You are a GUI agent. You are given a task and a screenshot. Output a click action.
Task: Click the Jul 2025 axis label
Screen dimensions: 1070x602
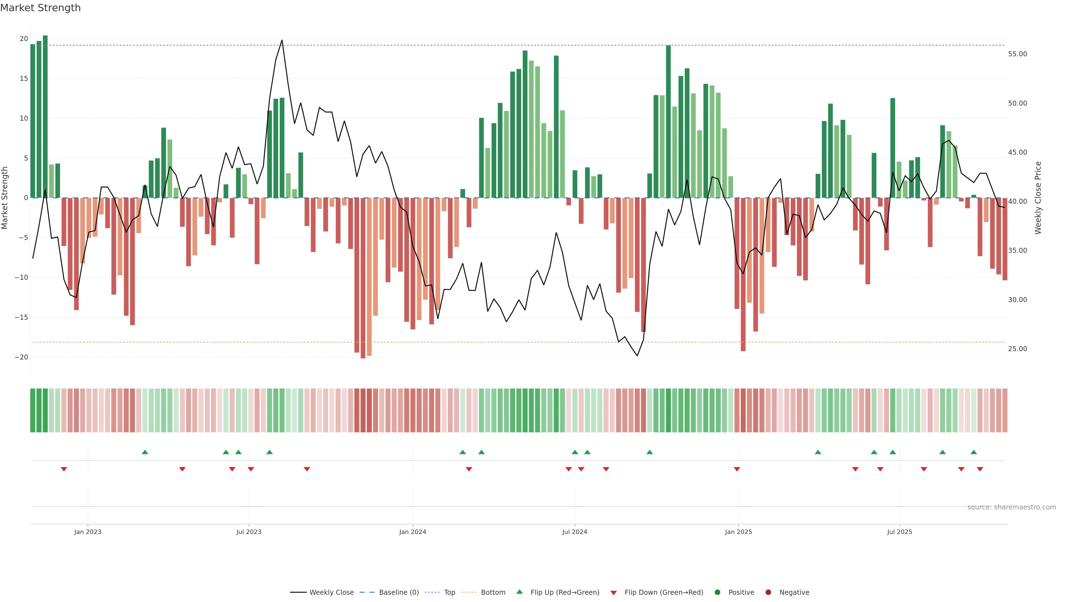click(x=899, y=532)
